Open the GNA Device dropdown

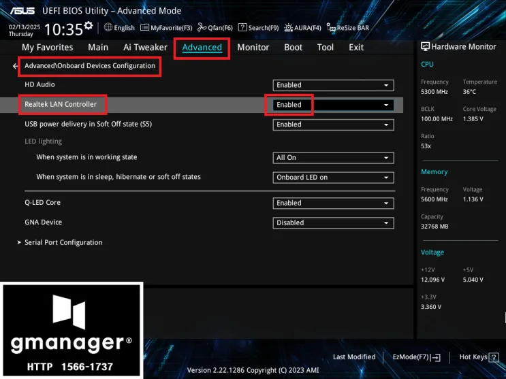[x=333, y=223]
